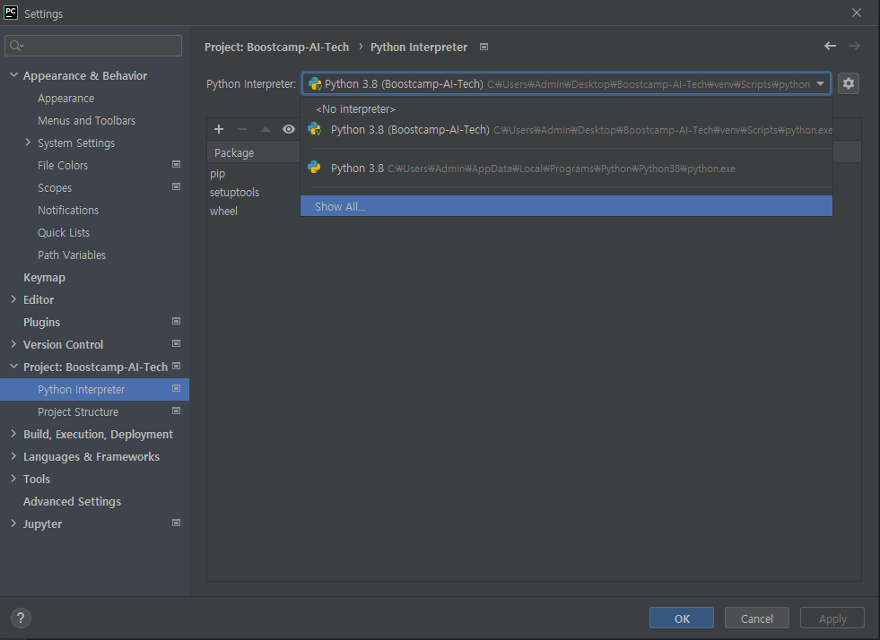Open Plugins settings page
The height and width of the screenshot is (640, 880).
(x=41, y=323)
